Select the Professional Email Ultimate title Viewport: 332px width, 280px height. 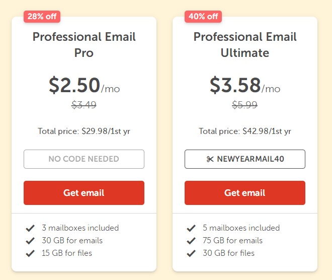point(245,45)
